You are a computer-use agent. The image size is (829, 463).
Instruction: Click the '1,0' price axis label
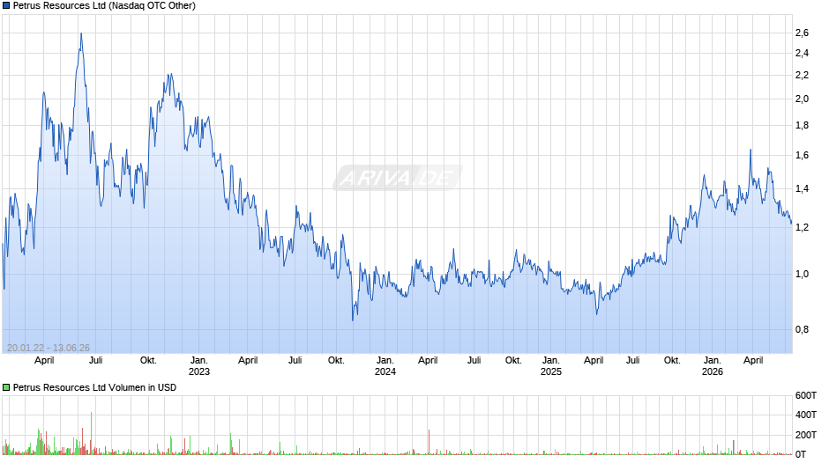click(x=802, y=274)
